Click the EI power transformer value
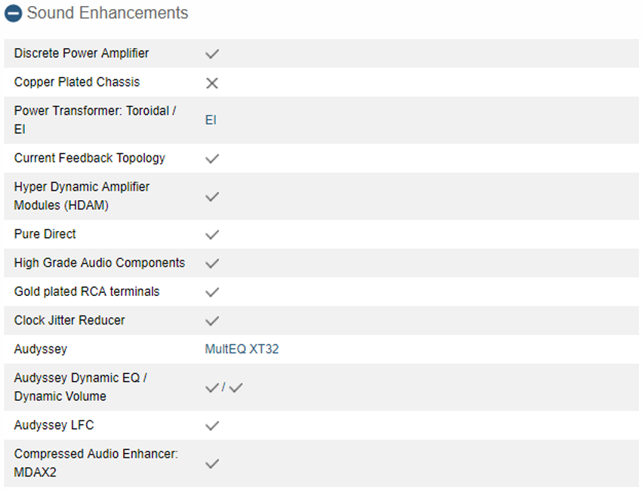 pos(211,120)
